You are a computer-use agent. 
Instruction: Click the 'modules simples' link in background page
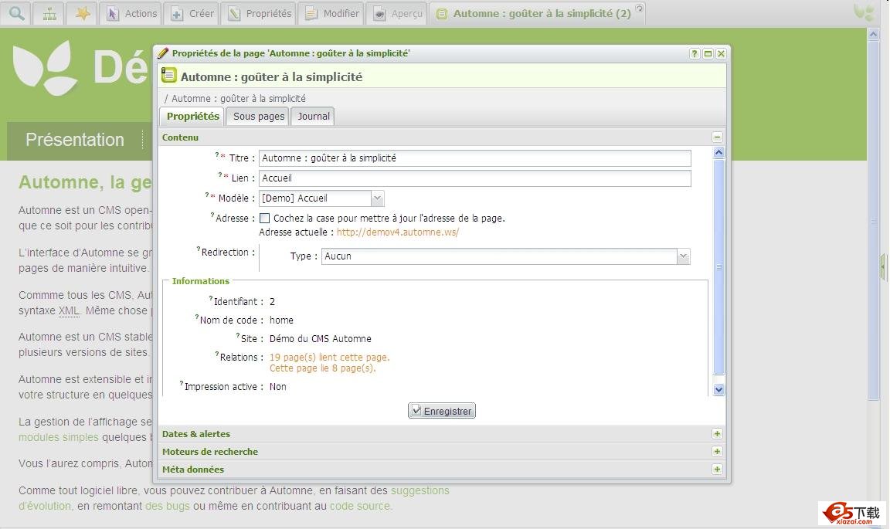(59, 437)
